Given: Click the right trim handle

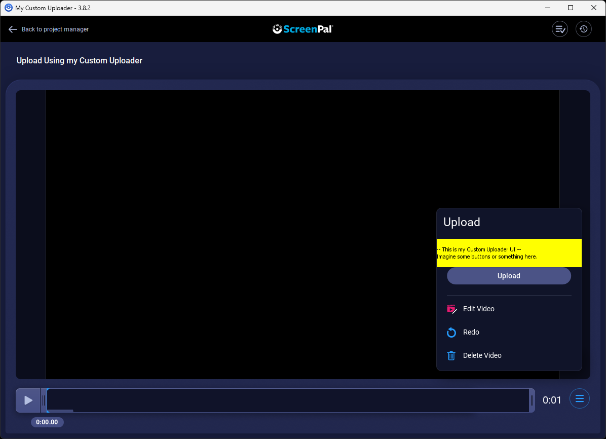Looking at the screenshot, I should click(x=533, y=400).
